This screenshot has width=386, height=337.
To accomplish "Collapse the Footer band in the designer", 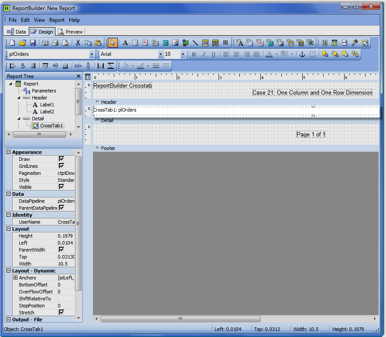I will coord(97,148).
